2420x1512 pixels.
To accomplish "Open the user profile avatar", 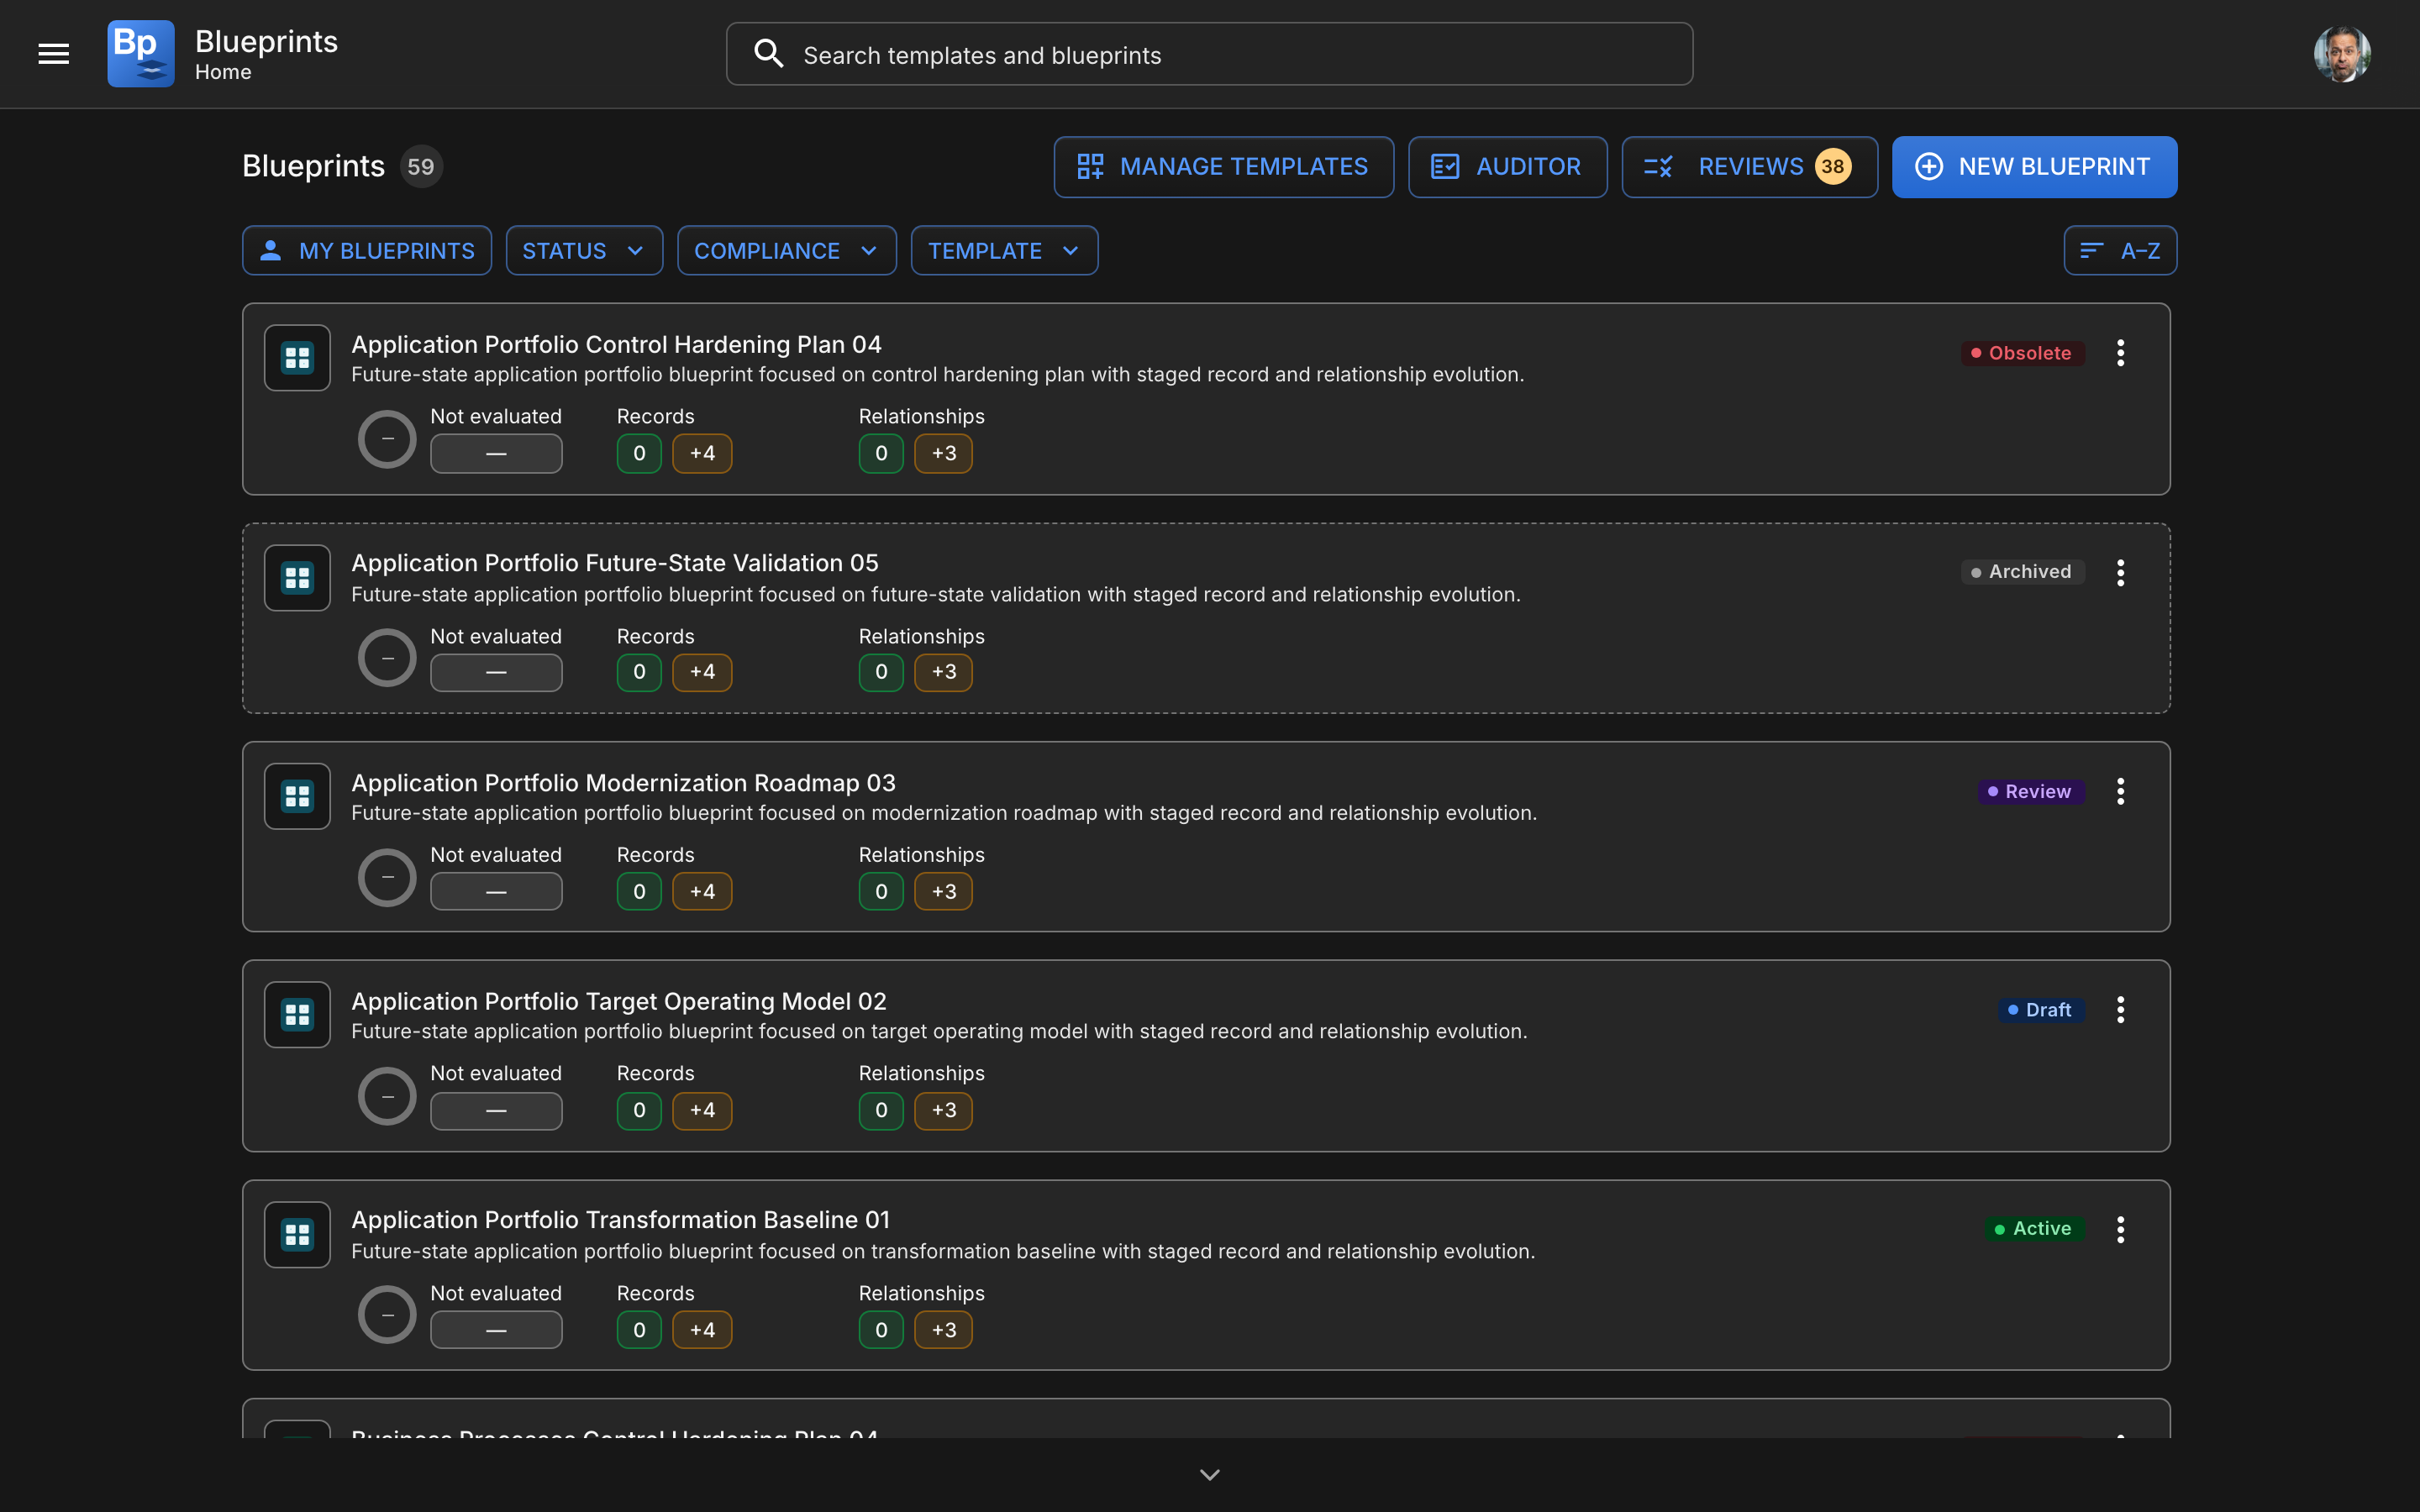I will 2341,54.
